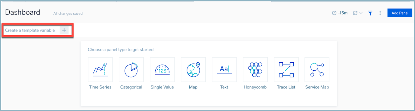This screenshot has height=111, width=415.
Task: Open the dashboard filter funnel icon
Action: [370, 13]
